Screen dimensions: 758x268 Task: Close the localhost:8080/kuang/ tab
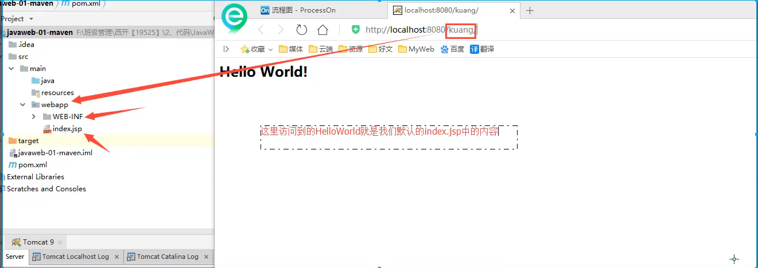pyautogui.click(x=512, y=10)
